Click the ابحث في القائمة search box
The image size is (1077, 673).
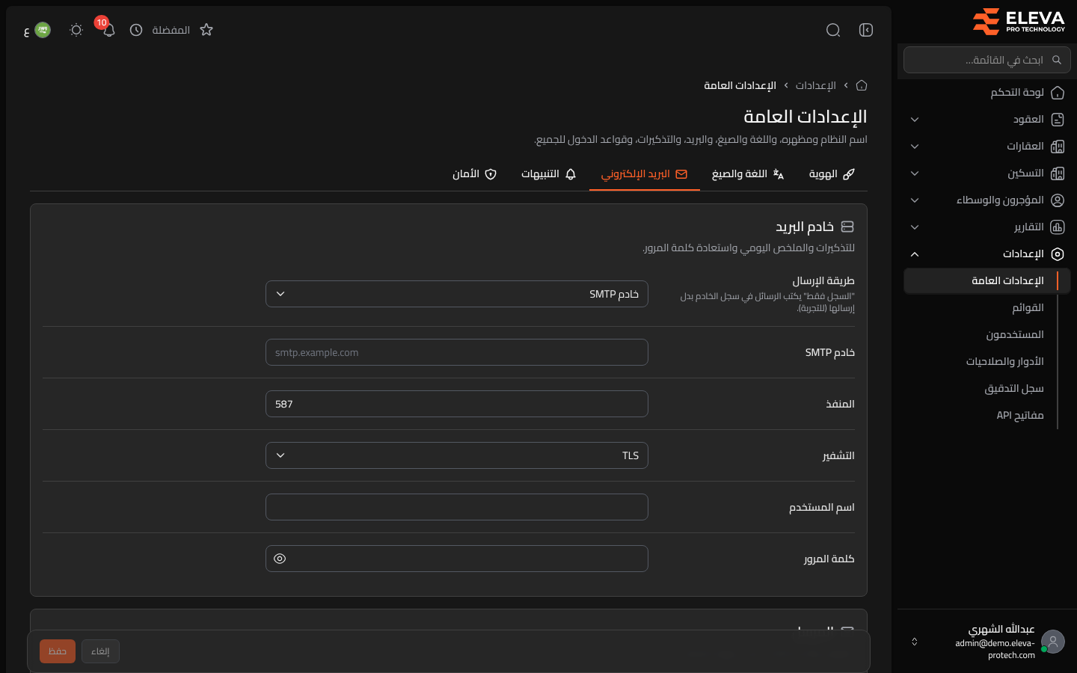tap(987, 60)
